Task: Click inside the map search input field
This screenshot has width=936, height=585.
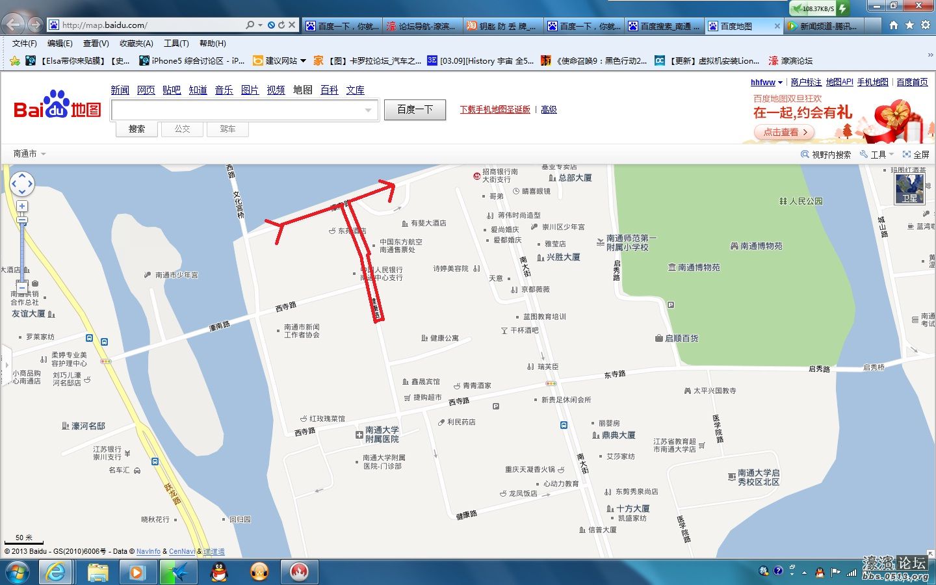Action: click(240, 110)
